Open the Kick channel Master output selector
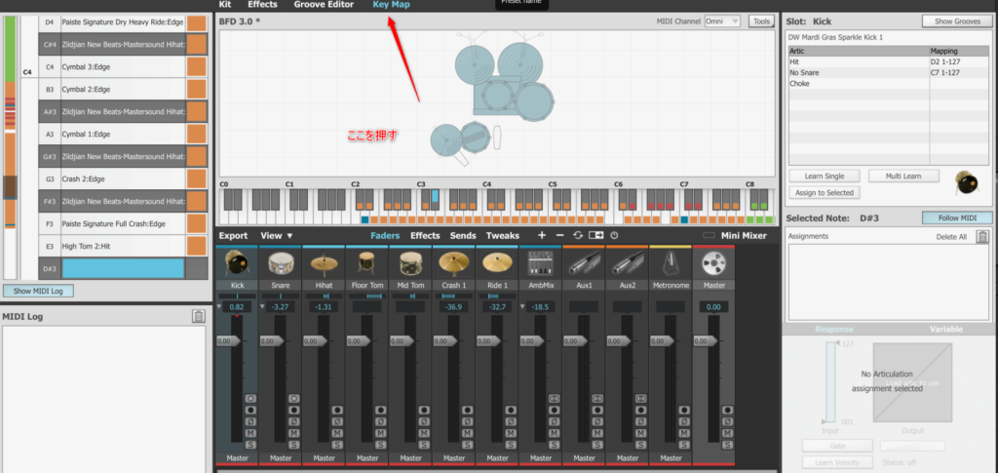Viewport: 998px width, 473px height. (237, 457)
